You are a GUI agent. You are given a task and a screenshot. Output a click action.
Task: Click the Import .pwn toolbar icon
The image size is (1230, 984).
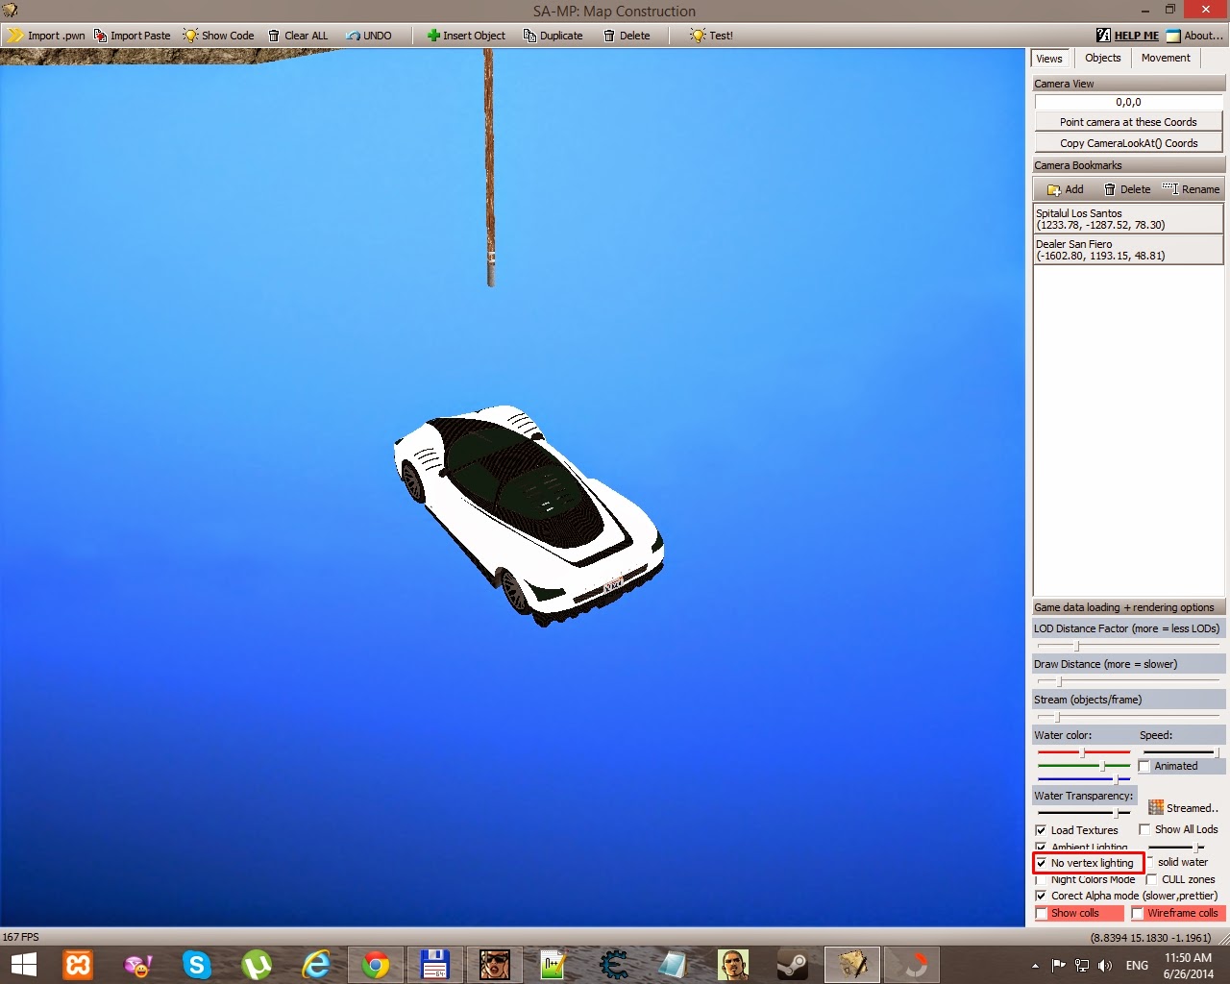15,36
